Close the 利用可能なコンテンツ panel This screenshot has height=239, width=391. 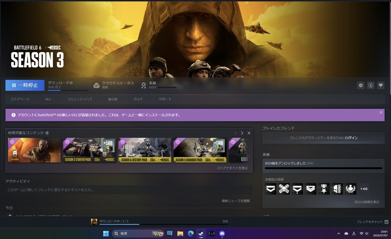point(249,133)
